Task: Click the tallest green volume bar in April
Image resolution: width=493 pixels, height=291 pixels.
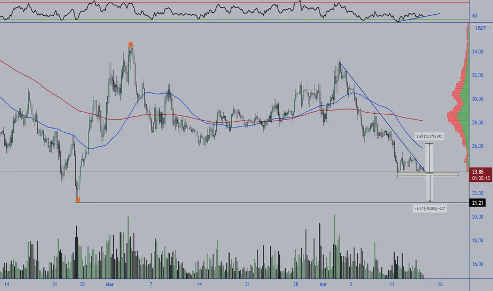Action: [334, 247]
